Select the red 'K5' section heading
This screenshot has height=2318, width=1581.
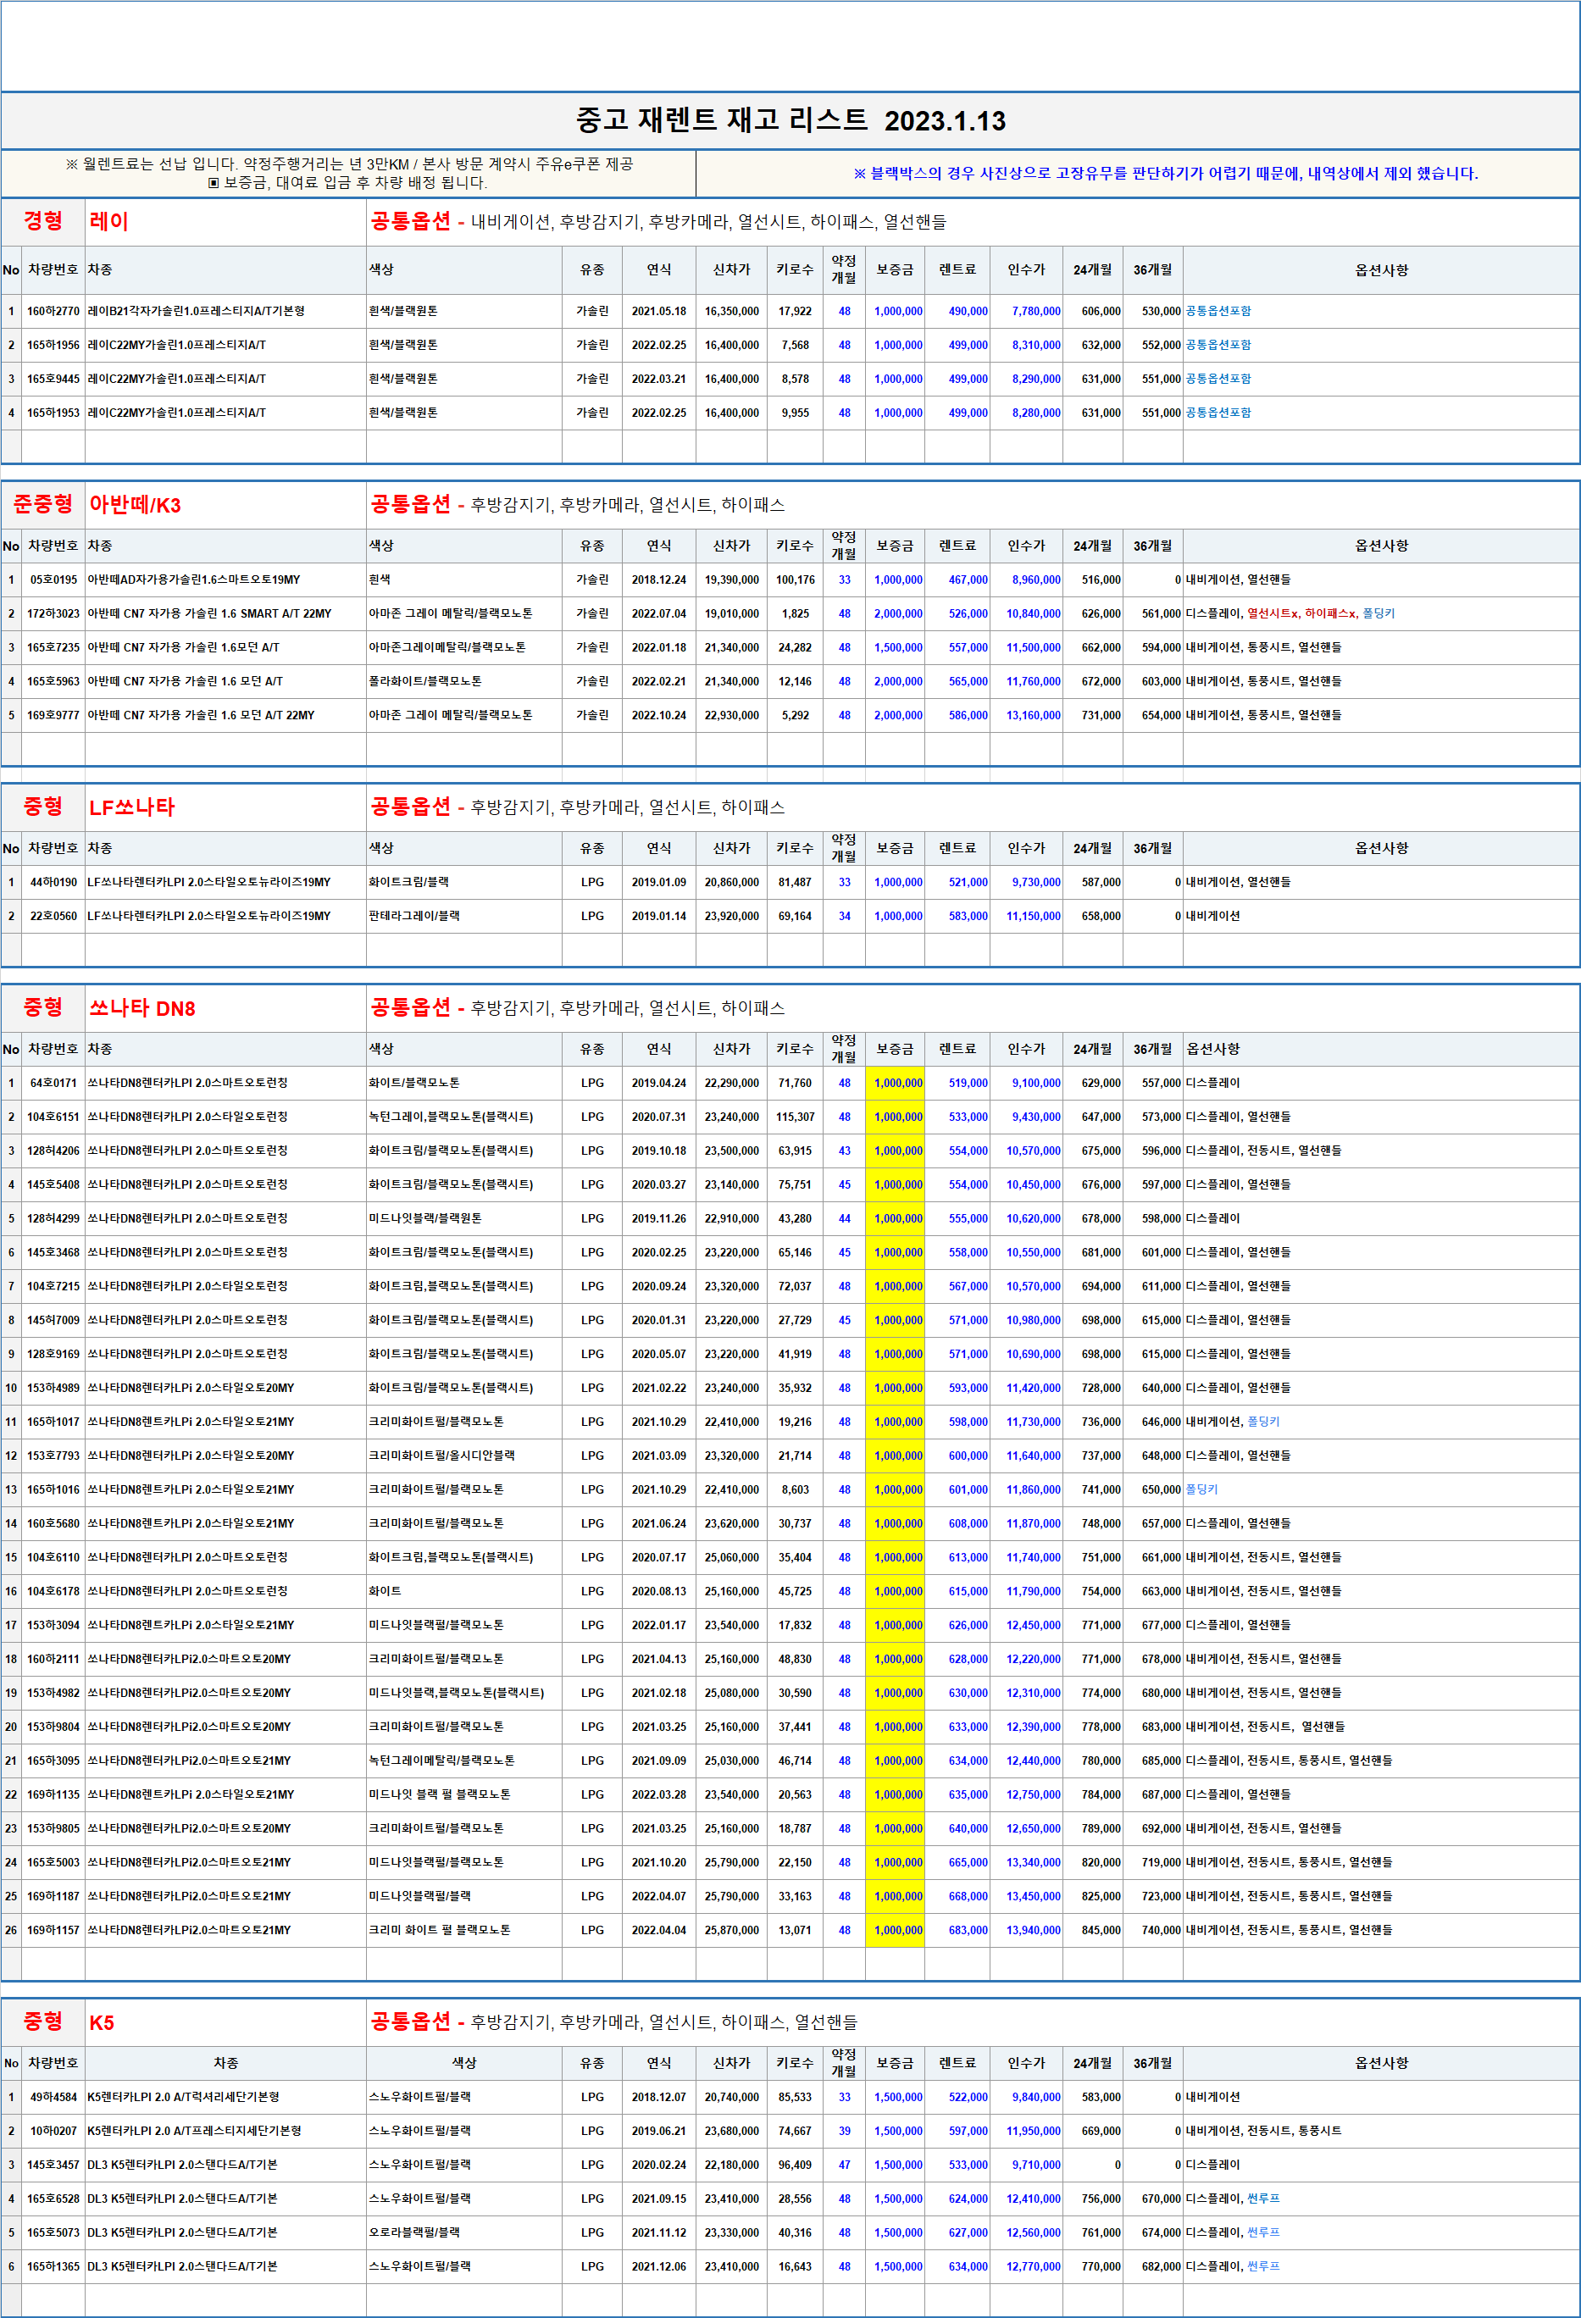pyautogui.click(x=102, y=2023)
